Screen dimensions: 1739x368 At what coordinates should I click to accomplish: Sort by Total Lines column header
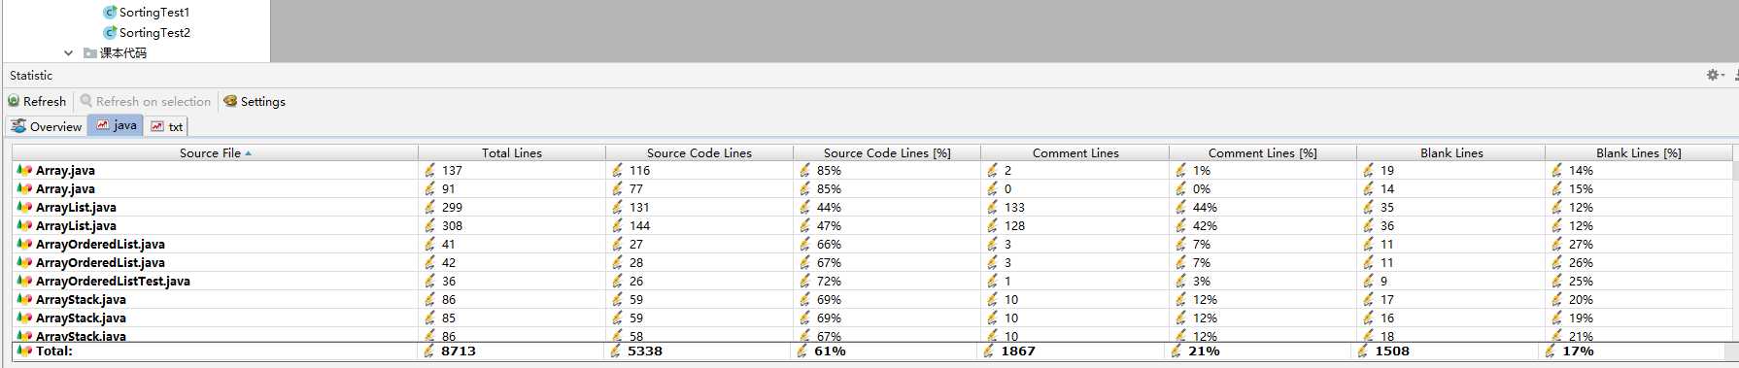tap(512, 152)
